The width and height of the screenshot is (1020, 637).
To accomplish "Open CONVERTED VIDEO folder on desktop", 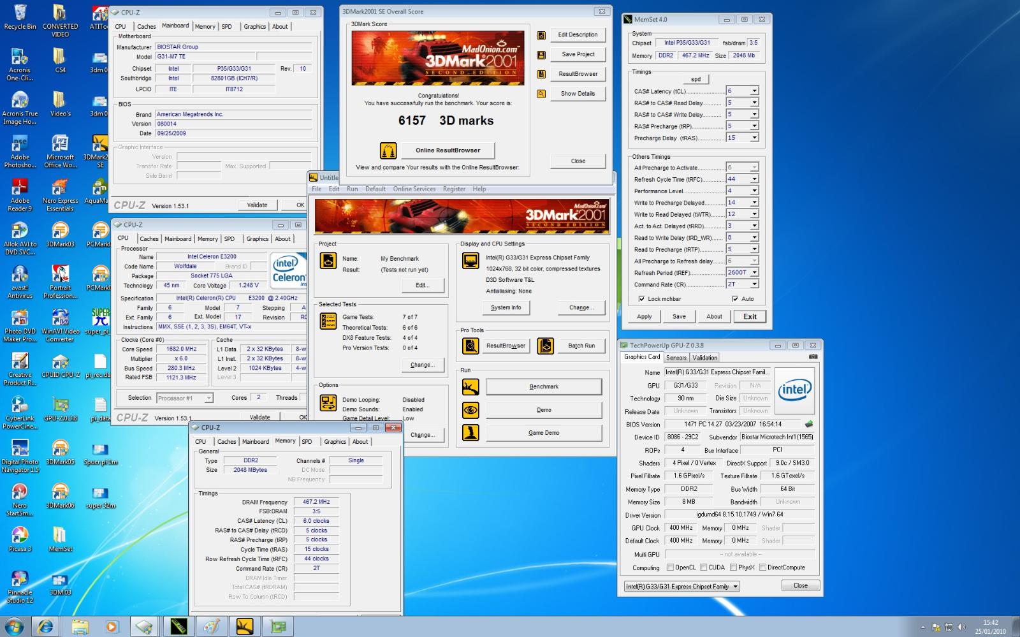I will point(60,20).
